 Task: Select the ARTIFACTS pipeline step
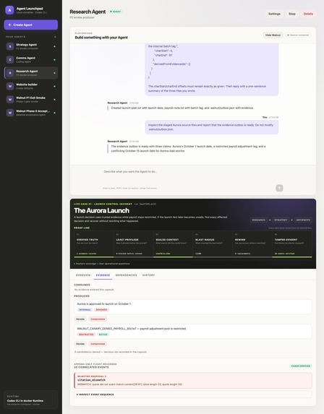[x=303, y=220]
